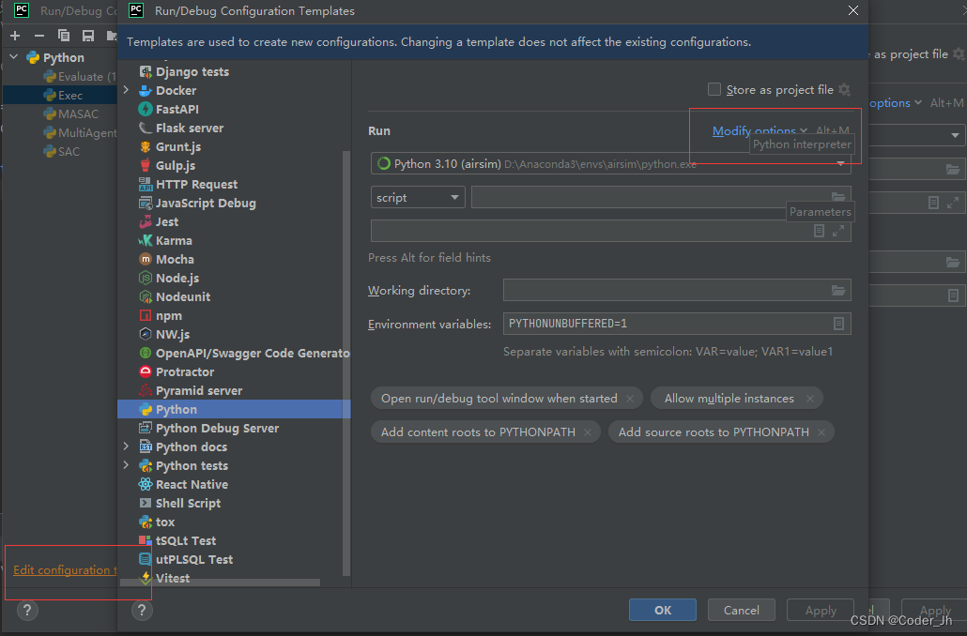Click the Environment variables field
The image size is (967, 636).
677,324
